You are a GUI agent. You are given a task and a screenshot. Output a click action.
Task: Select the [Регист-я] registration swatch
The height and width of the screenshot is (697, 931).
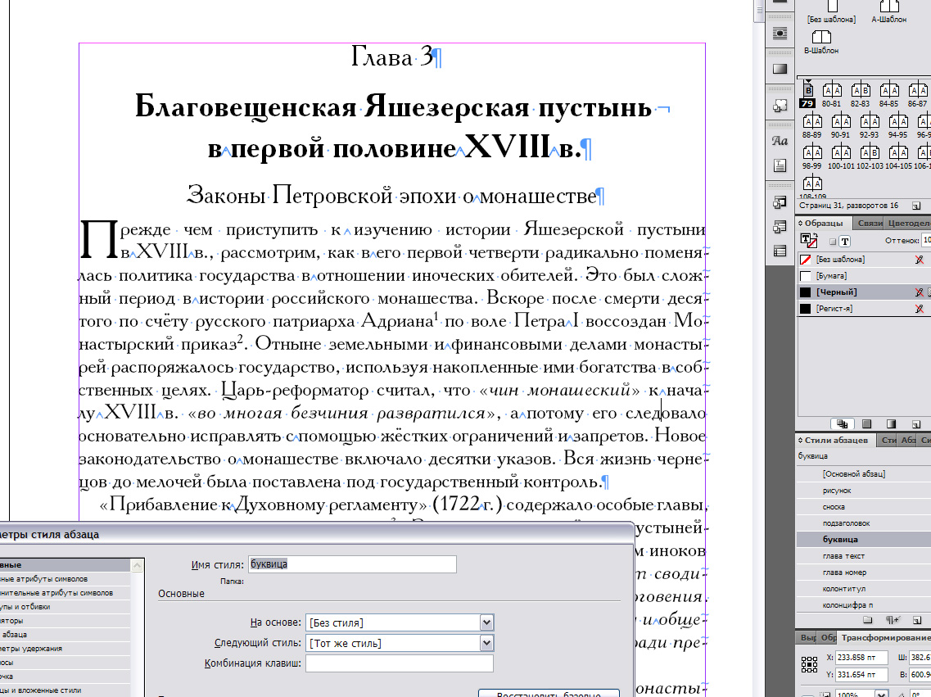coord(863,309)
